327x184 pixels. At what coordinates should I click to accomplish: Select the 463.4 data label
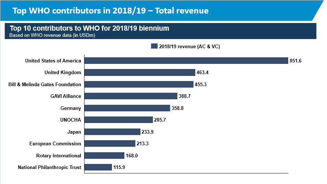203,72
